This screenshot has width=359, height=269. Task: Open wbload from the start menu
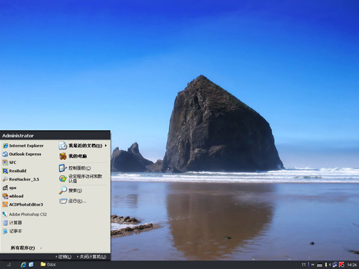coord(13,196)
